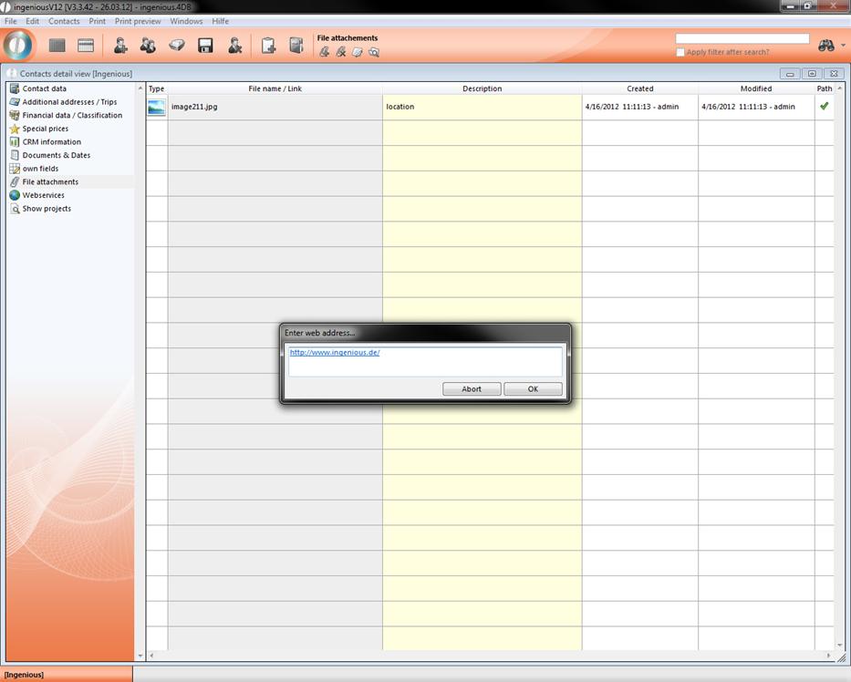The image size is (851, 682).
Task: Click the web address input field
Action: click(x=425, y=361)
